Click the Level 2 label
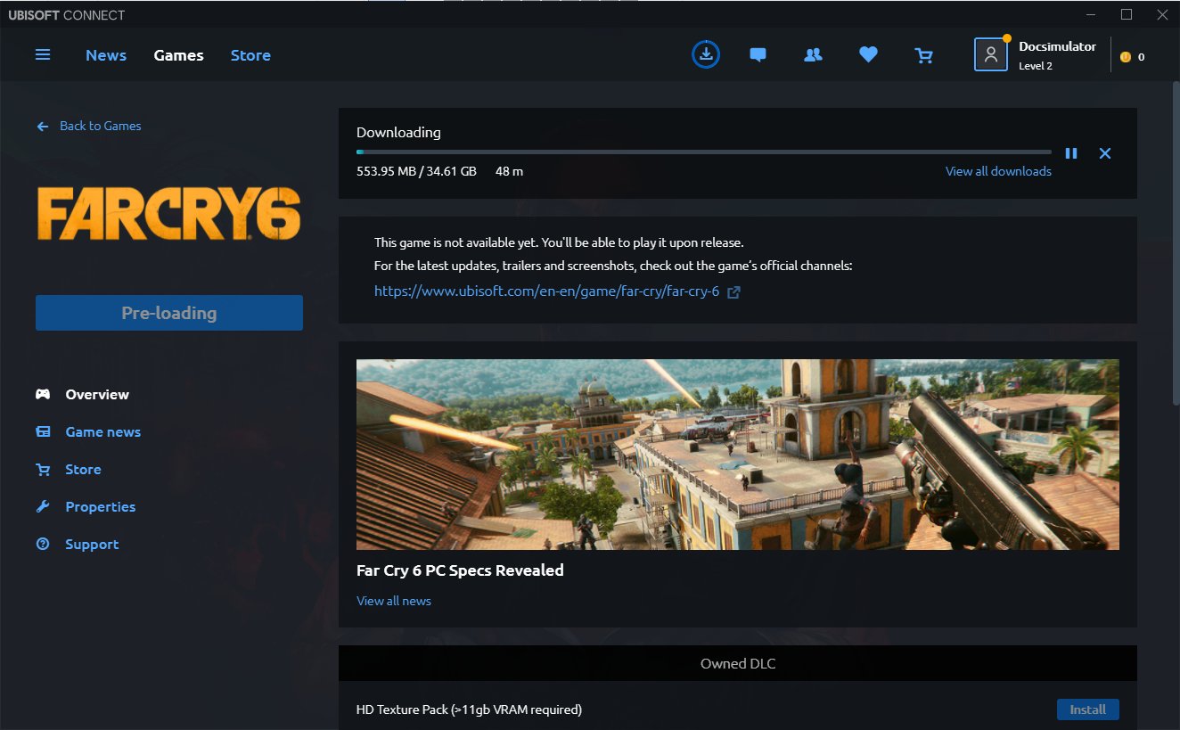Viewport: 1180px width, 730px height. point(1036,66)
